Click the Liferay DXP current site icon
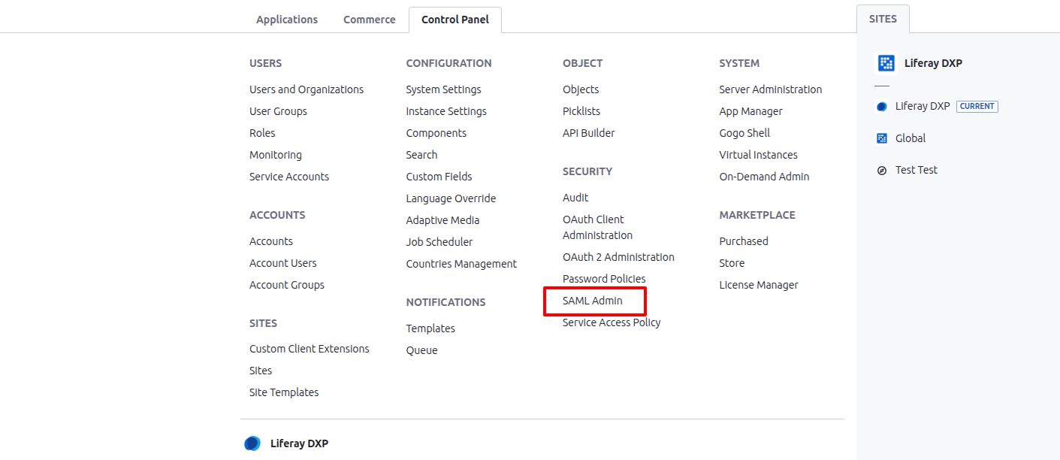 tap(882, 107)
